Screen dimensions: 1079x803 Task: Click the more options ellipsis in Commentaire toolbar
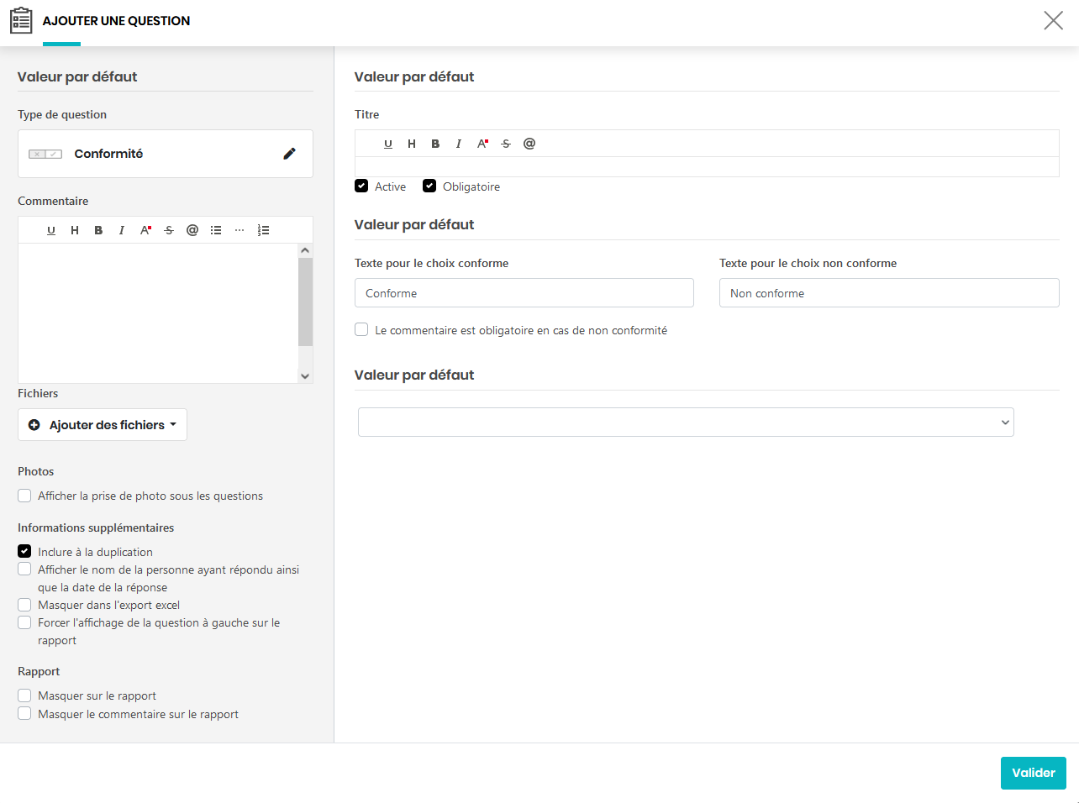[x=239, y=230]
